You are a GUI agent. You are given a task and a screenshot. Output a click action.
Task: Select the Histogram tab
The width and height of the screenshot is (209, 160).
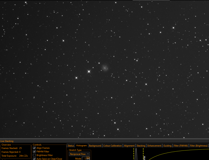pyautogui.click(x=82, y=145)
